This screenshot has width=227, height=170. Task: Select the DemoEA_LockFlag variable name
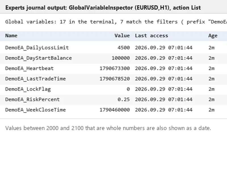[x=28, y=89]
